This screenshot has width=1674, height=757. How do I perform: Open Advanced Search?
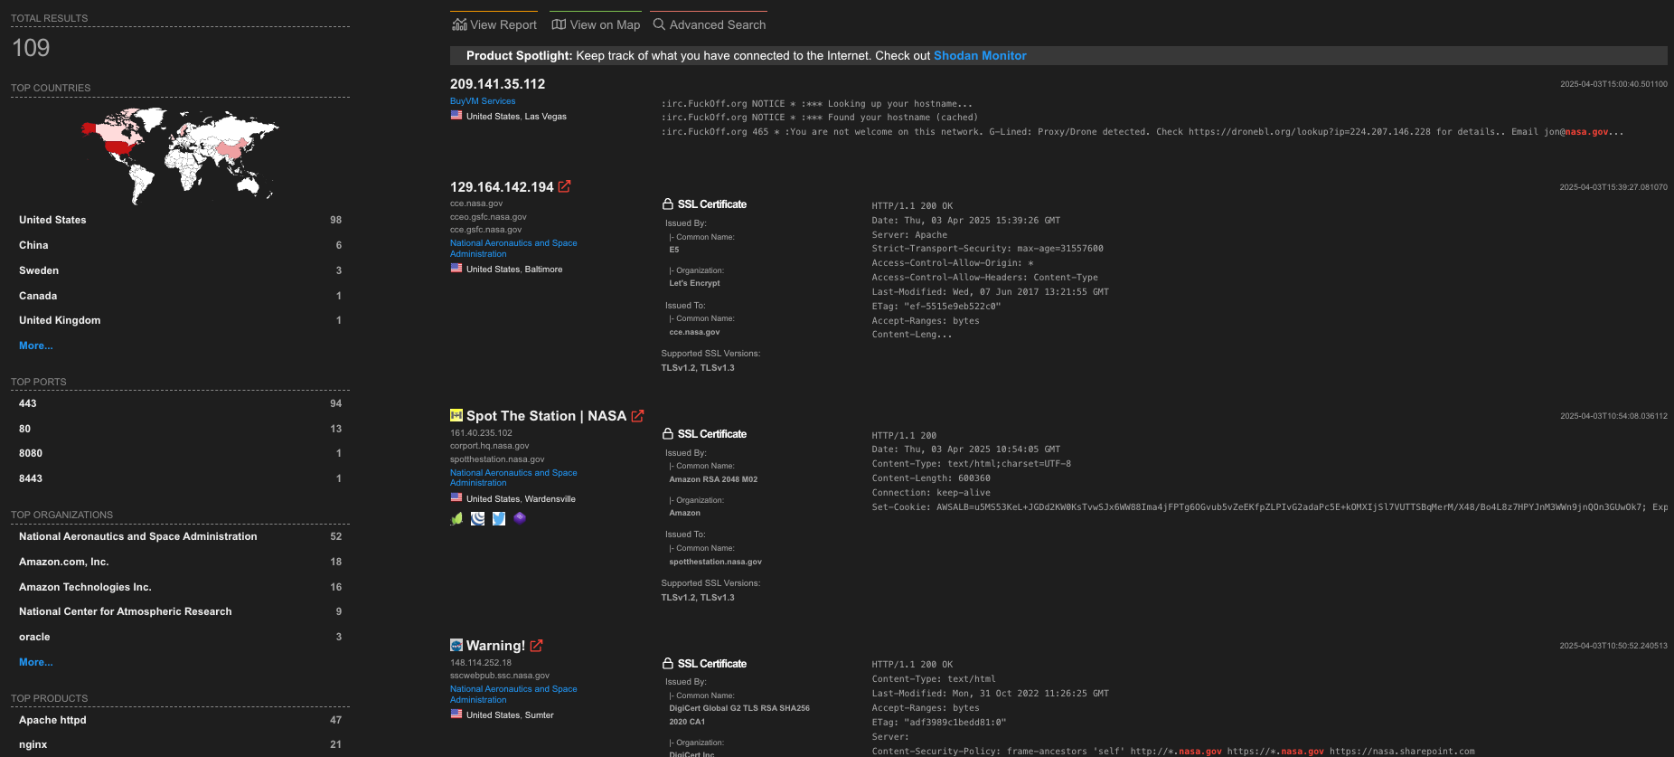click(710, 24)
